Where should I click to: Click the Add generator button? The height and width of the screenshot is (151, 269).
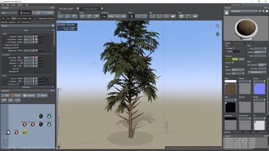(x=5, y=96)
